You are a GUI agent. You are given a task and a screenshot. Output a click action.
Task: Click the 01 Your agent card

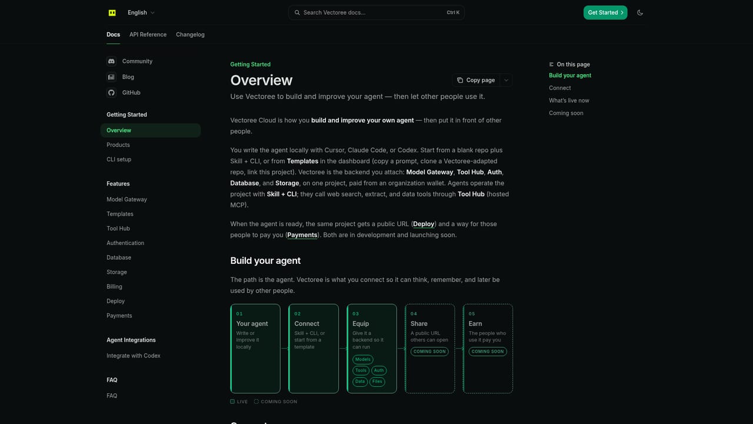click(x=255, y=349)
